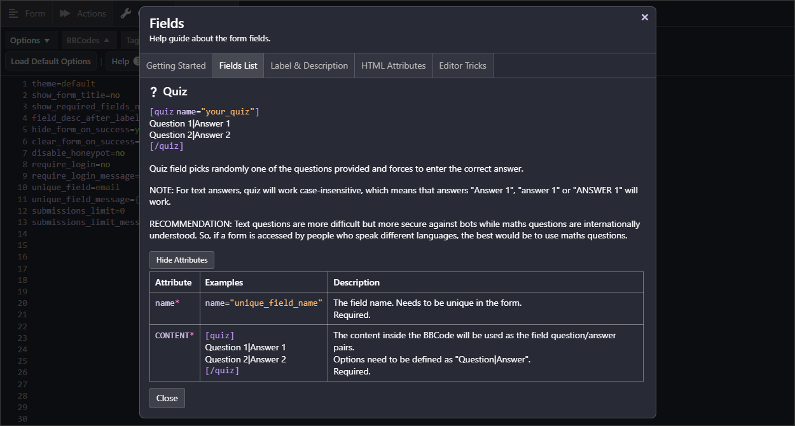This screenshot has width=795, height=426.
Task: Click the question-mark icon beside Quiz heading
Action: click(x=153, y=91)
